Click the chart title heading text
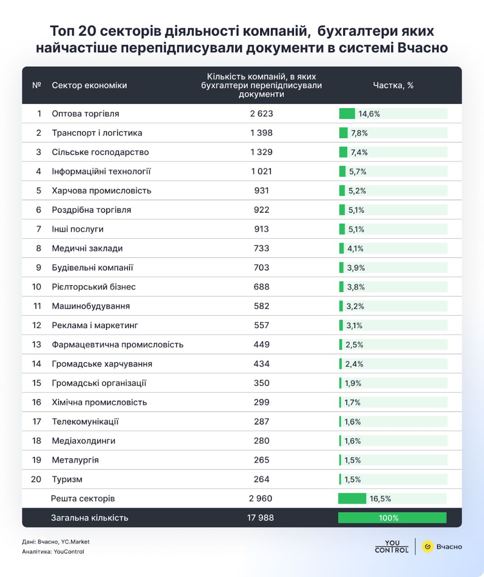This screenshot has height=577, width=484. click(x=242, y=39)
